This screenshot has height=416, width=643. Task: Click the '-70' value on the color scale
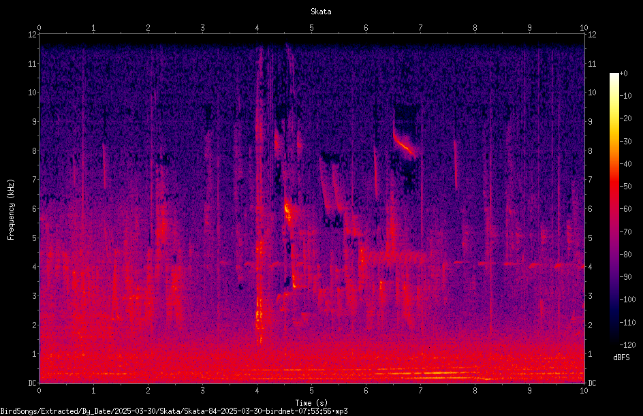(625, 232)
